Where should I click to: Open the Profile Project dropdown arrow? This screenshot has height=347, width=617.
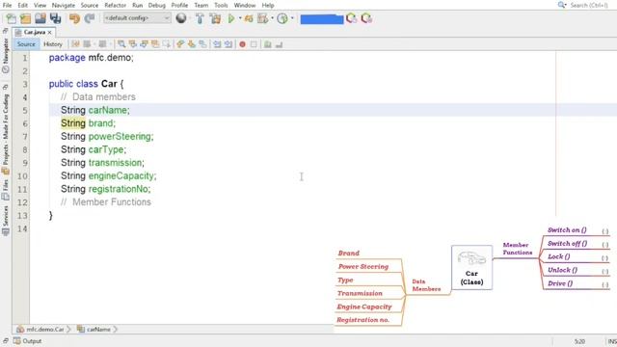pos(272,18)
